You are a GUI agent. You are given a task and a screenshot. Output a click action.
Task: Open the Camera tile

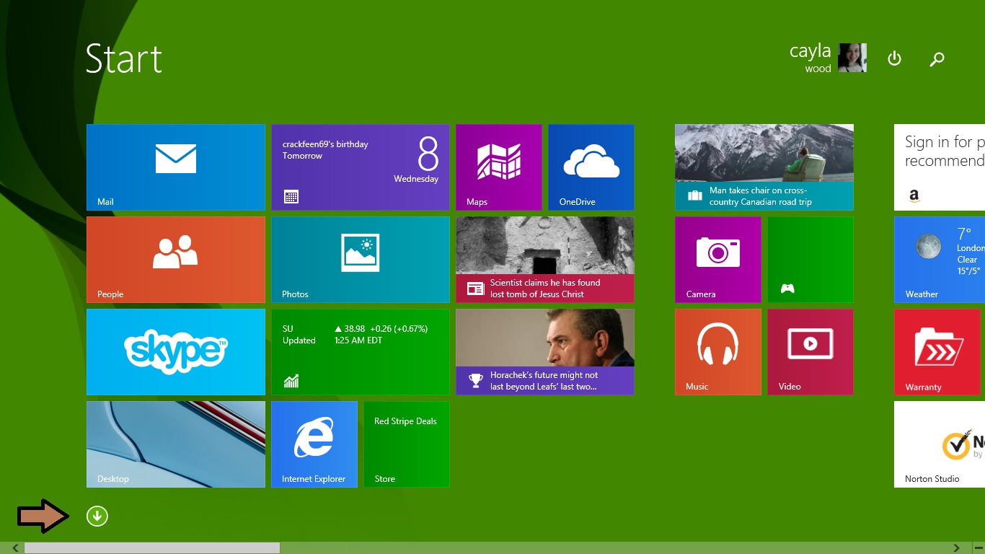coord(718,260)
